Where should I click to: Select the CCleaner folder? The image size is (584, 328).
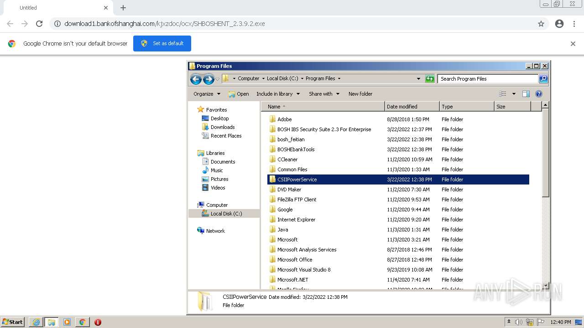pos(398,159)
